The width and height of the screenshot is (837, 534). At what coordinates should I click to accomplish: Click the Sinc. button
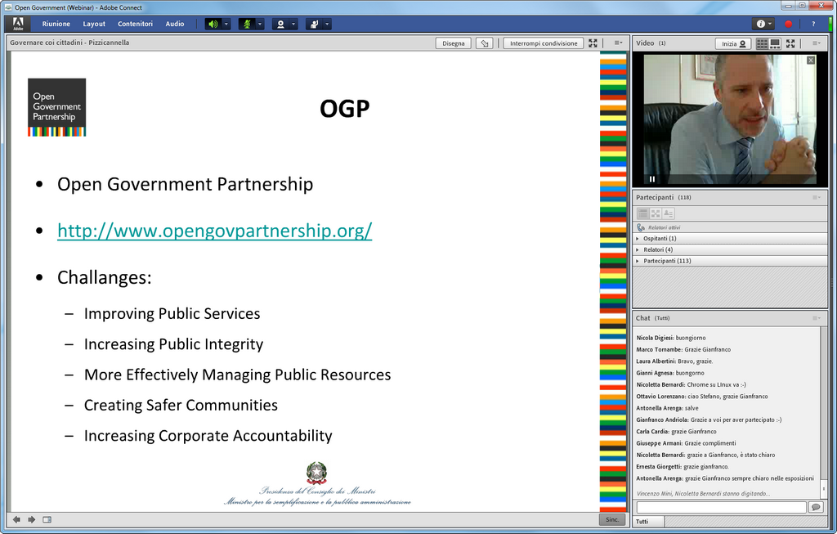click(612, 519)
